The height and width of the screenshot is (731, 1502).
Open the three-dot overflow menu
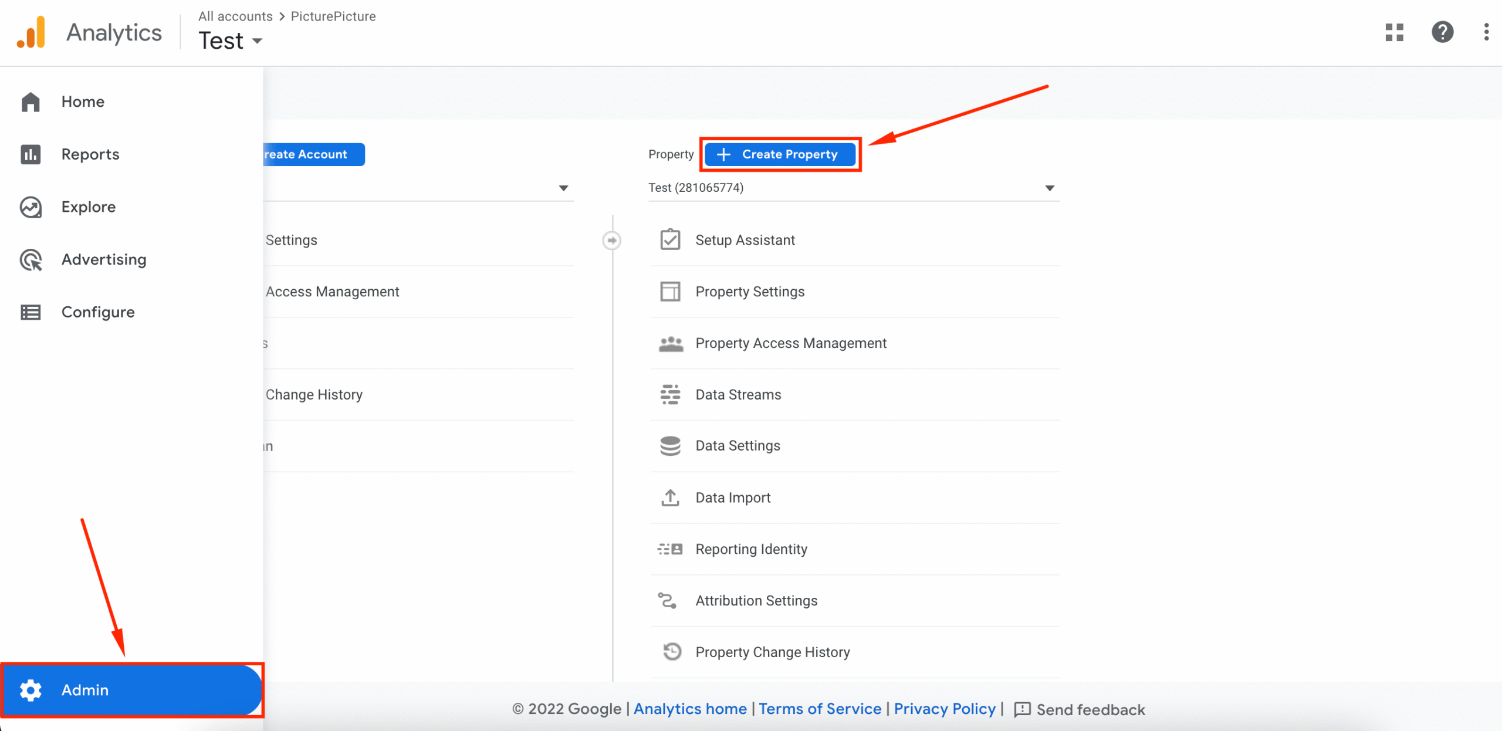(x=1486, y=33)
